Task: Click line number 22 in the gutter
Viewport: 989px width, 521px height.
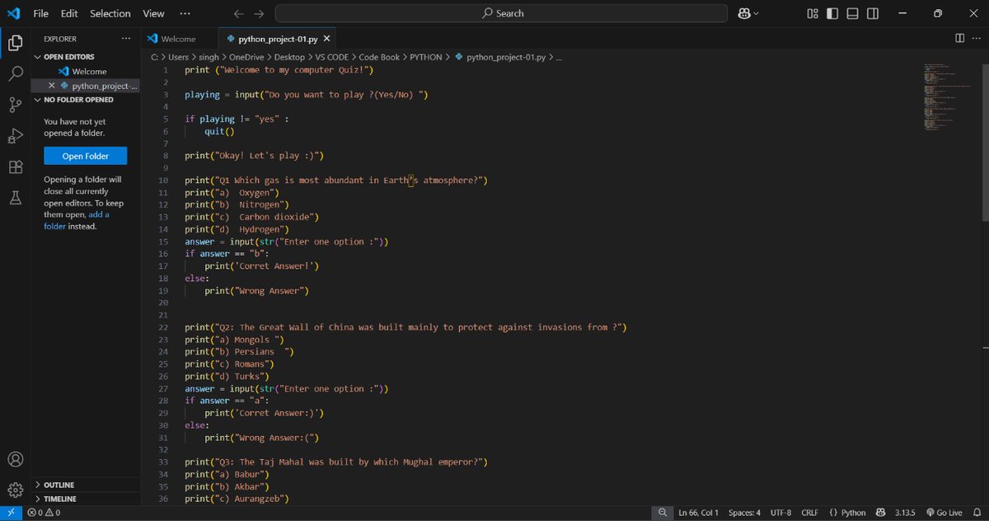Action: point(163,327)
